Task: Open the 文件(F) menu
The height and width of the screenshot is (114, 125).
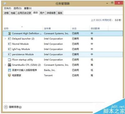Action: click(x=7, y=8)
